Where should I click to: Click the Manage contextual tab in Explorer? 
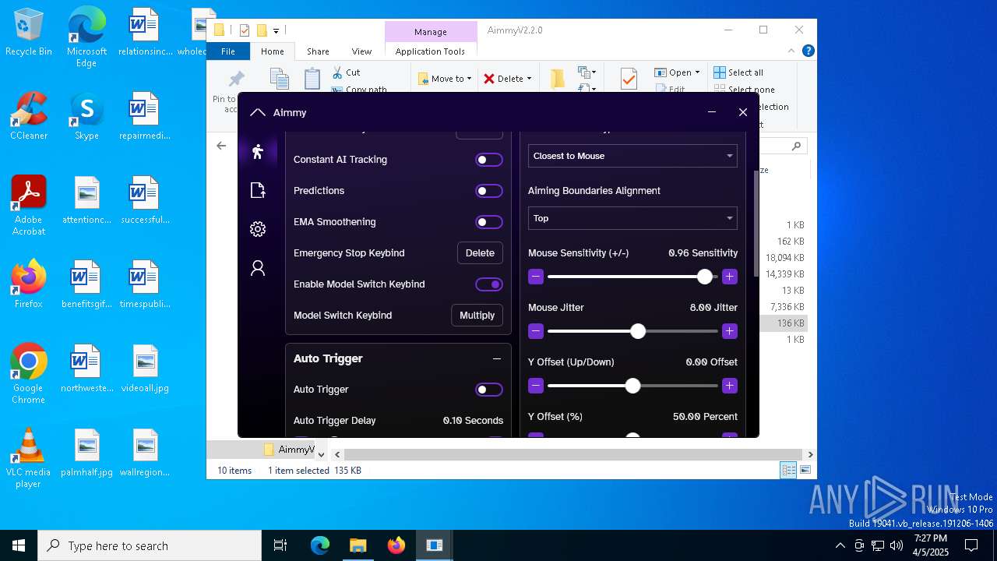(431, 32)
